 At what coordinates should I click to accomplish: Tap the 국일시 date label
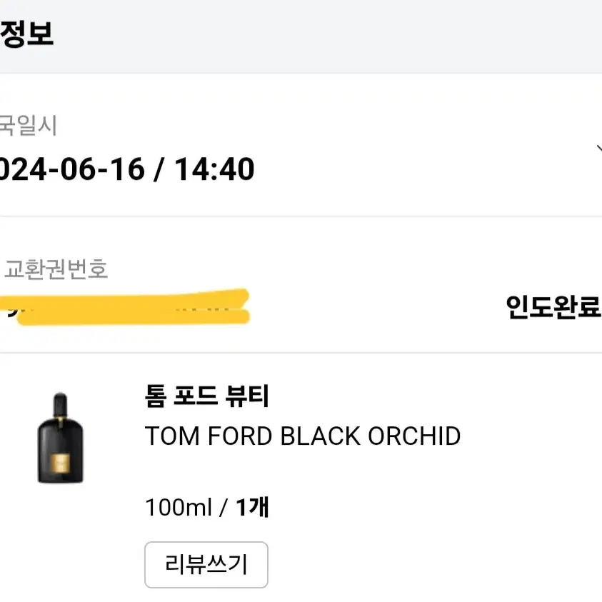(x=28, y=125)
